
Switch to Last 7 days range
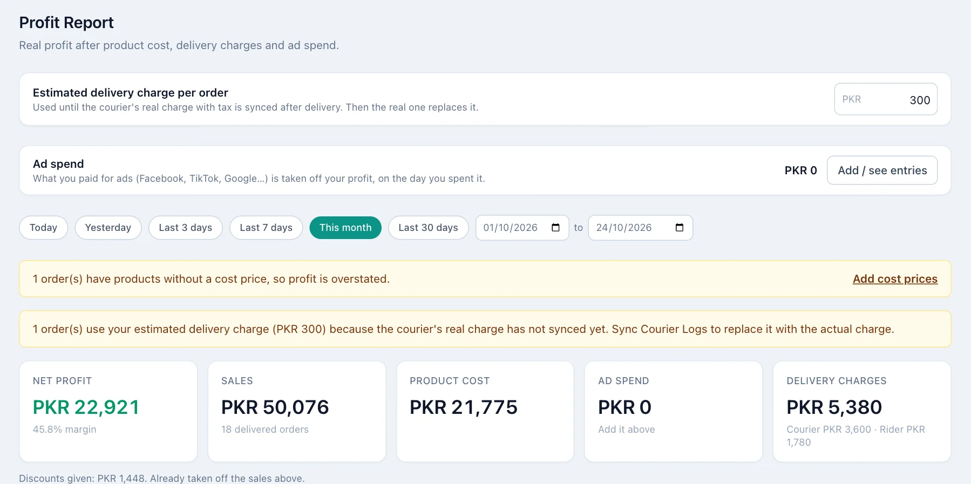(x=266, y=228)
